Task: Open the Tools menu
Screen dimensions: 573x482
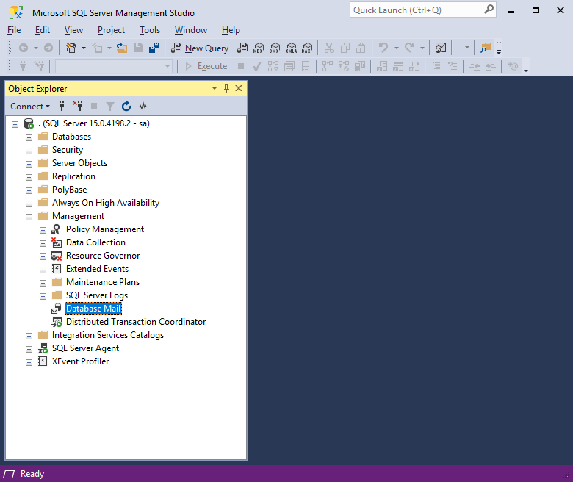Action: click(150, 30)
